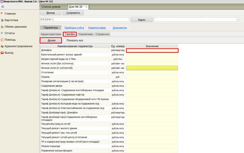
Task: Select the Нормативы sub-tab
Action: click(x=86, y=34)
